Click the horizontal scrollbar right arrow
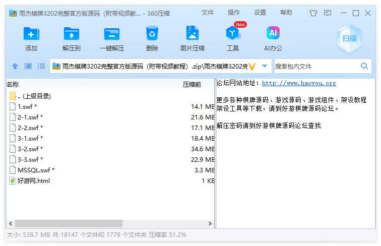 [210, 223]
